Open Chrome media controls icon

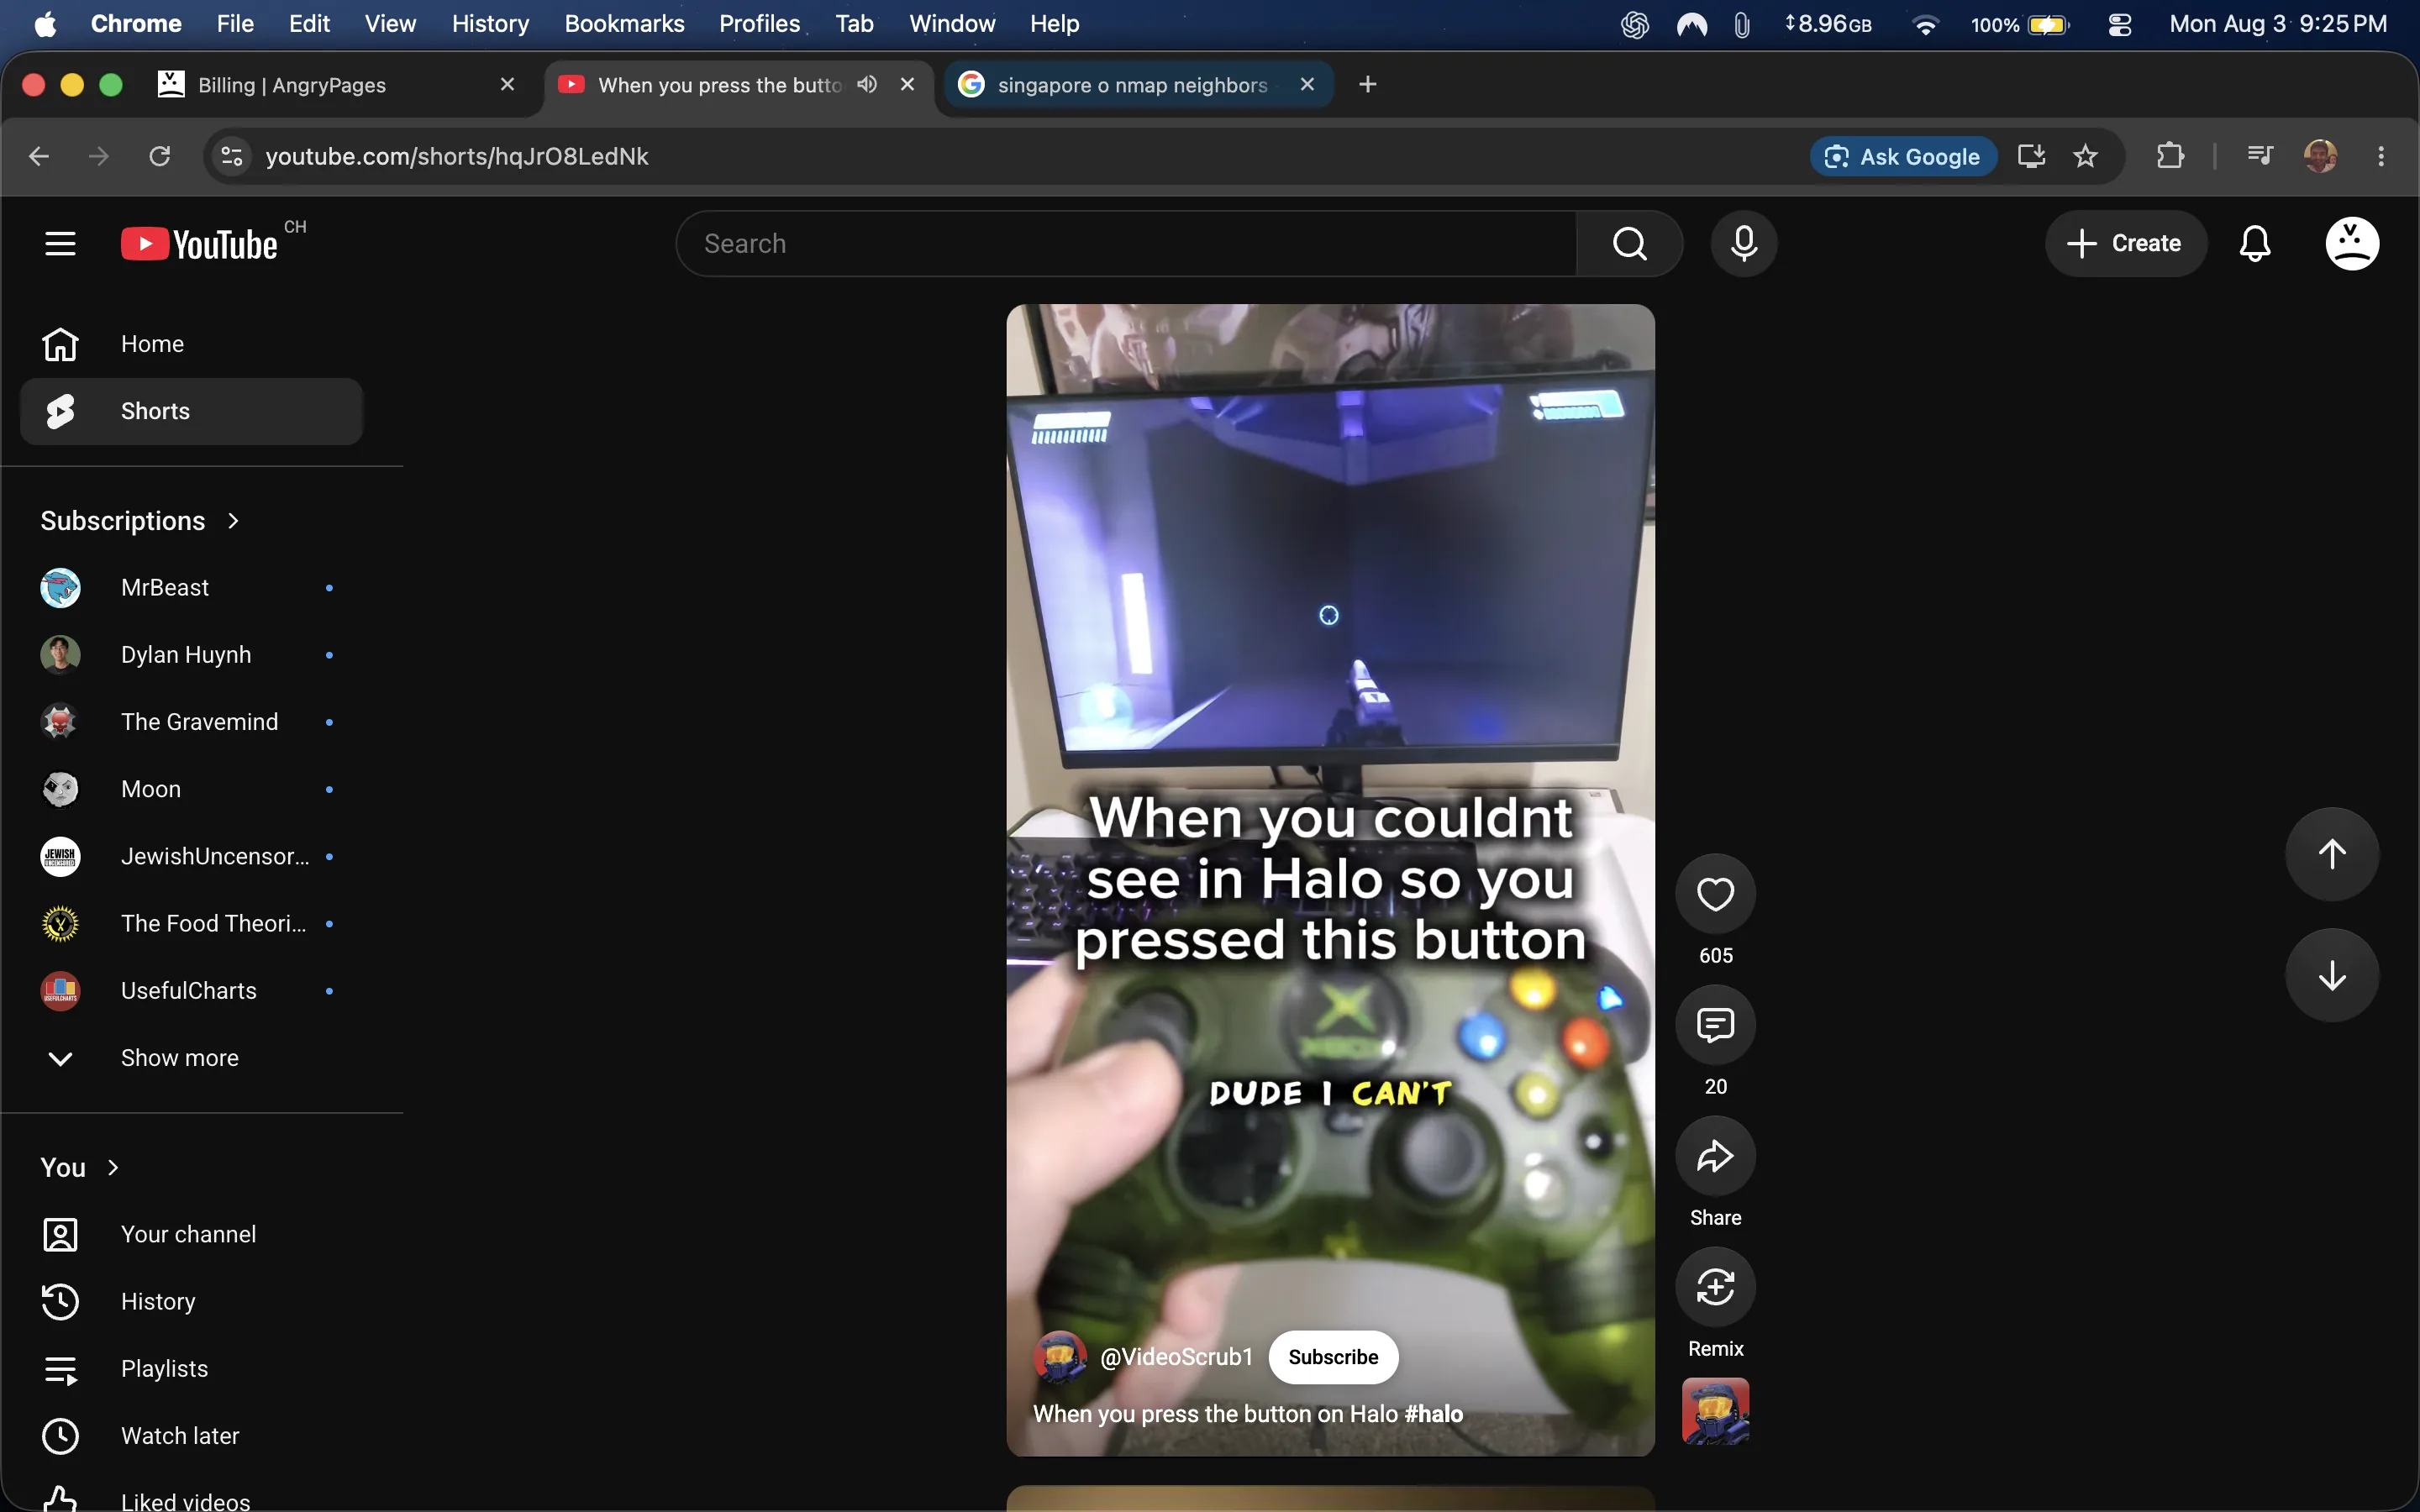coord(2259,156)
